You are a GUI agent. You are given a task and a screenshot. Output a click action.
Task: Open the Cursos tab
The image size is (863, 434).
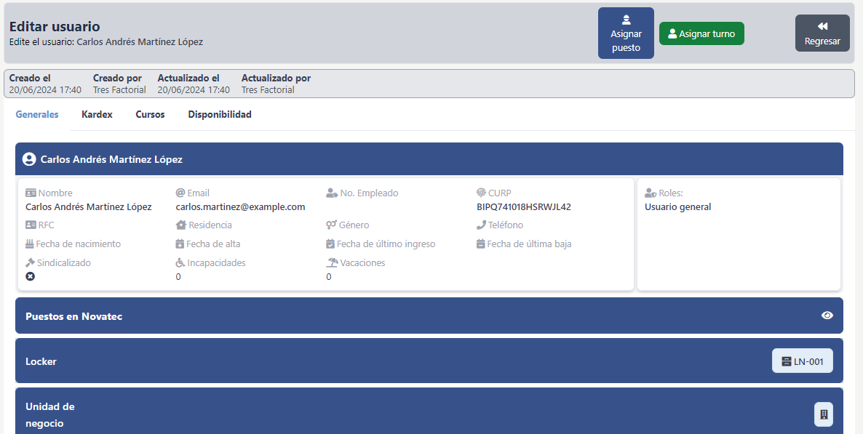tap(150, 115)
